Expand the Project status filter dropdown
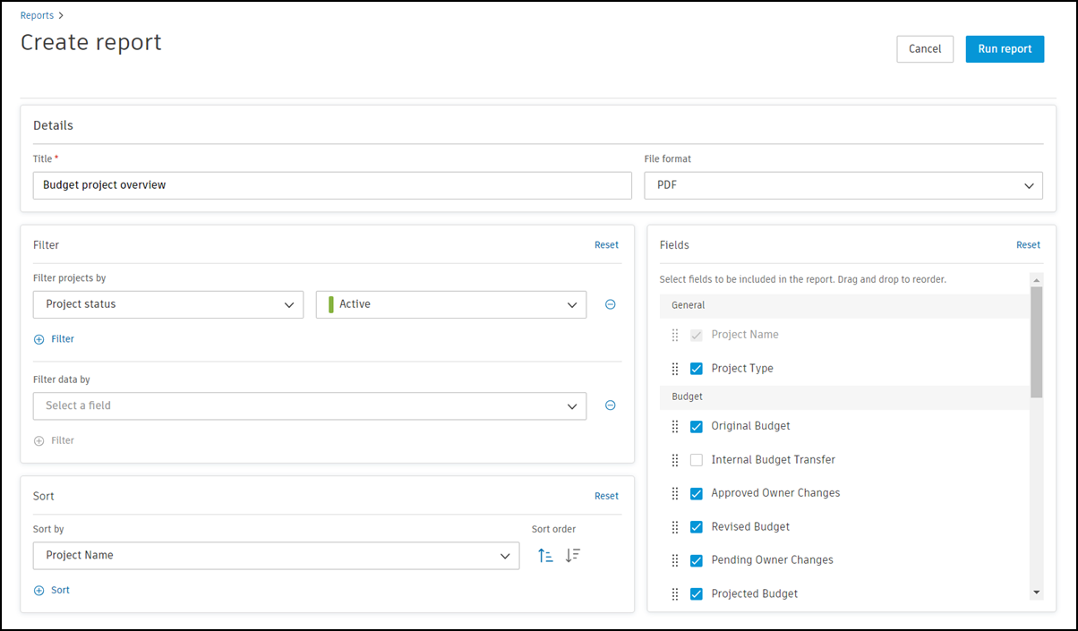The width and height of the screenshot is (1078, 631). pos(168,304)
